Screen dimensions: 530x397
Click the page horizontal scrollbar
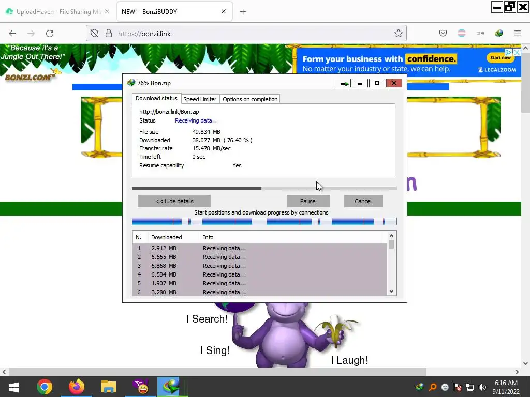[x=217, y=372]
